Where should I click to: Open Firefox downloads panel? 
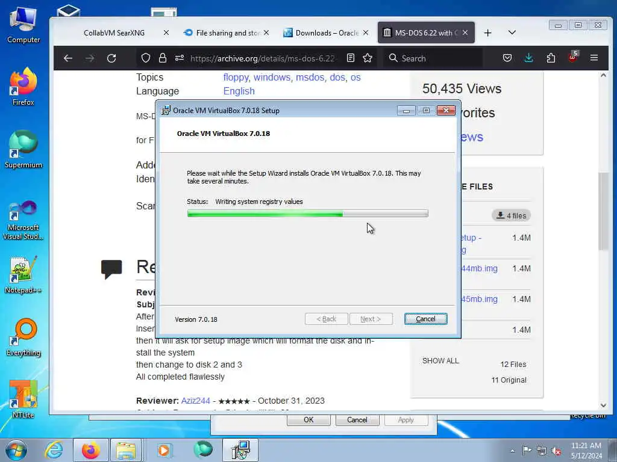coord(529,58)
